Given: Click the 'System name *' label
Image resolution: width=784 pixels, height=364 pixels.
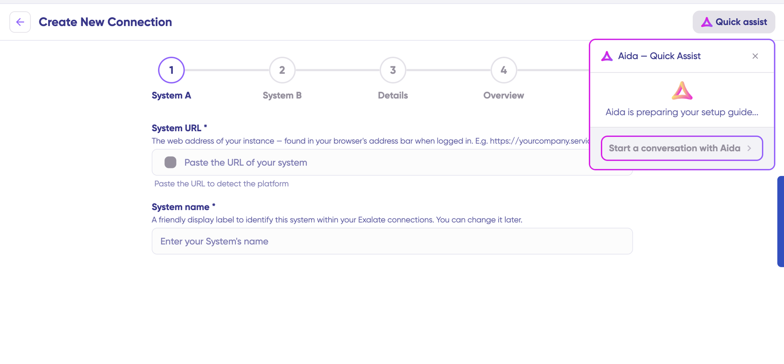Looking at the screenshot, I should click(183, 207).
